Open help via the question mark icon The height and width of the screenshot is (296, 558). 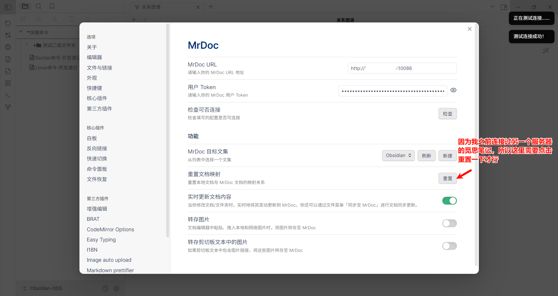[105, 288]
